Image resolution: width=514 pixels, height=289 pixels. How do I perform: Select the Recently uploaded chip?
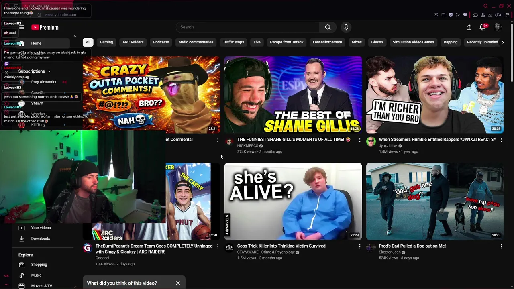(482, 42)
